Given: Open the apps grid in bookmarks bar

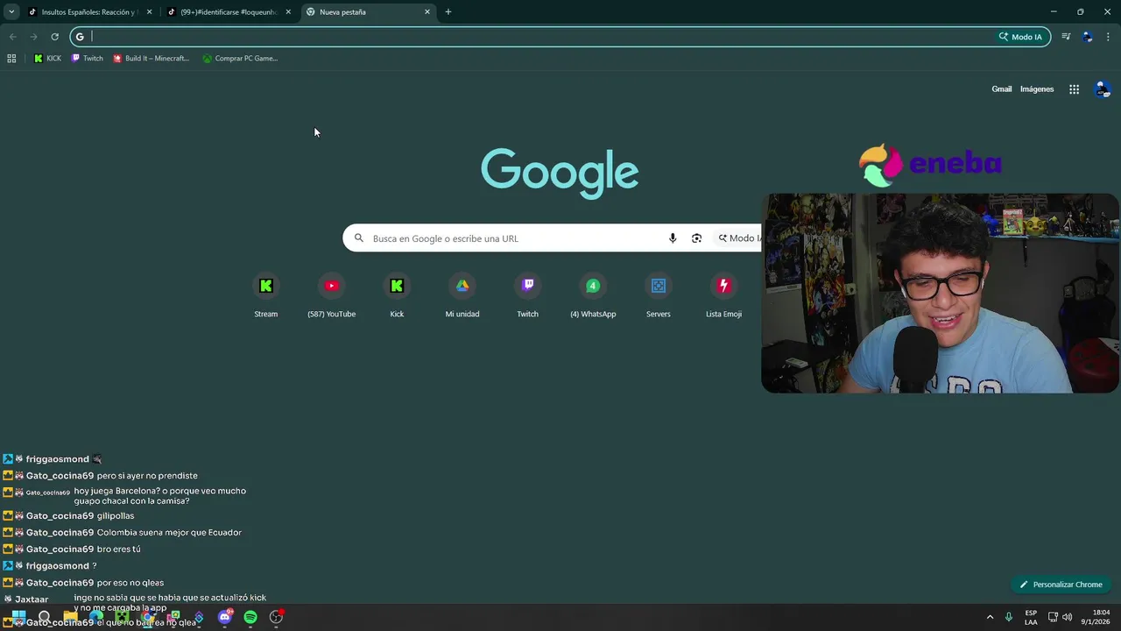Looking at the screenshot, I should pos(11,59).
